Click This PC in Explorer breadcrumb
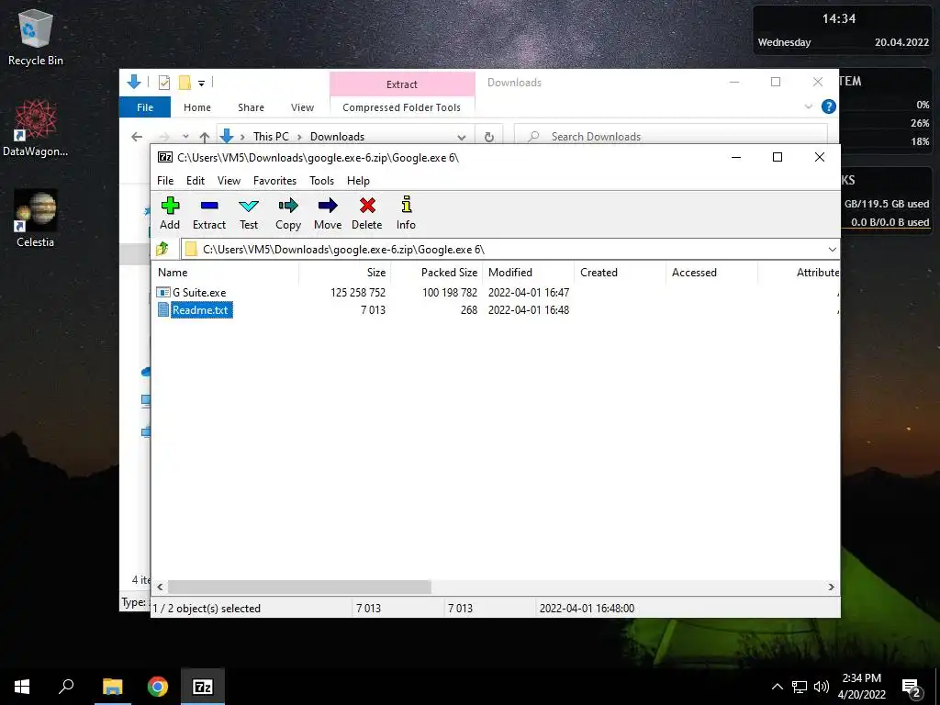This screenshot has height=705, width=940. click(271, 137)
